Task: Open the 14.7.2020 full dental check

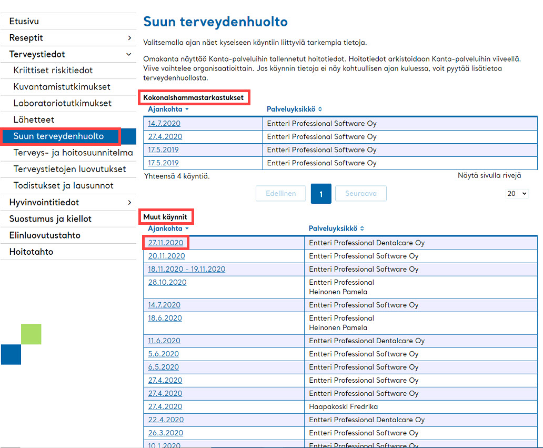Action: click(164, 123)
